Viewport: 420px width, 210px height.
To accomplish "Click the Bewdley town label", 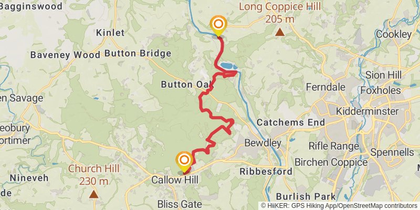I will coord(263,143).
